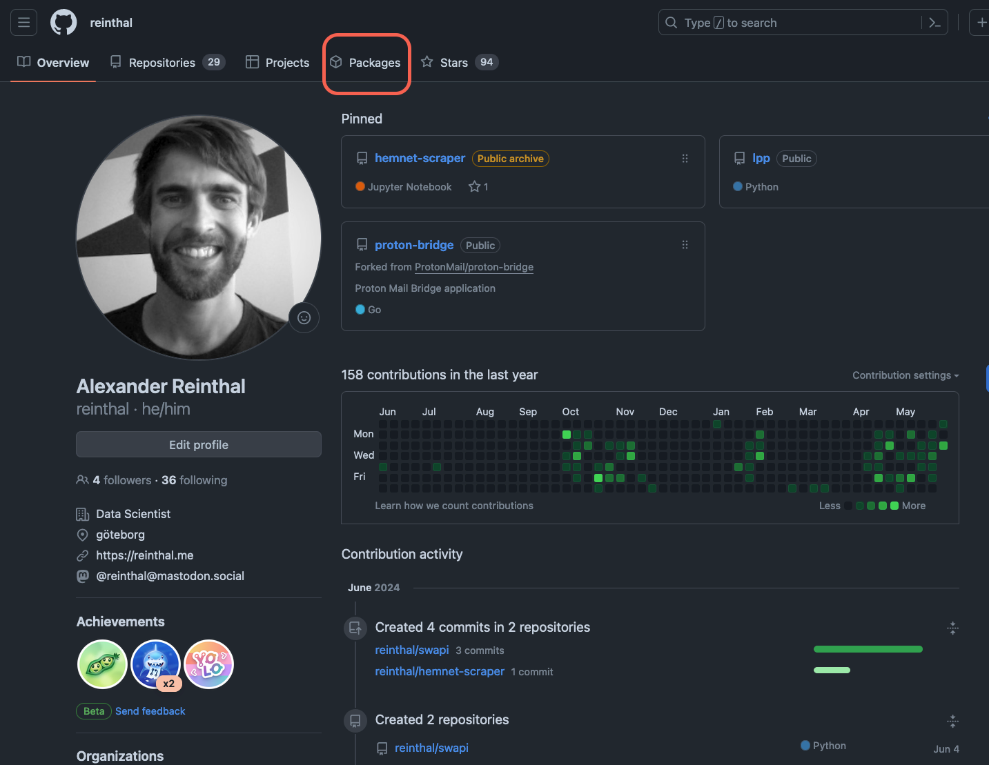Click brightest green legend square by More
The height and width of the screenshot is (765, 989).
(x=894, y=506)
